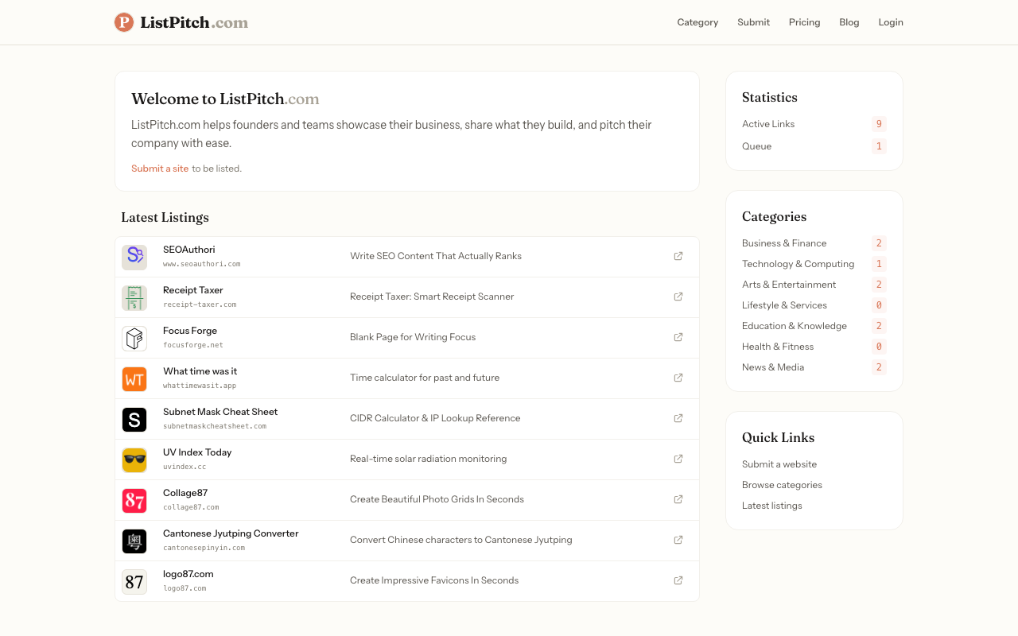1018x636 pixels.
Task: Click the 'Submit a site' link
Action: click(160, 169)
